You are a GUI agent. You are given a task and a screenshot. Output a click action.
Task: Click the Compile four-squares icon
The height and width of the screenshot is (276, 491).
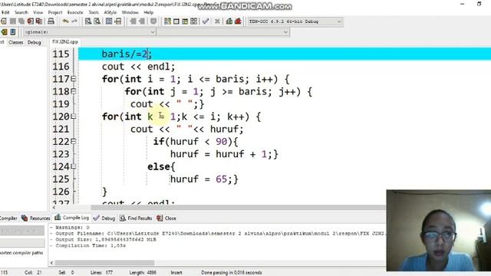(167, 21)
